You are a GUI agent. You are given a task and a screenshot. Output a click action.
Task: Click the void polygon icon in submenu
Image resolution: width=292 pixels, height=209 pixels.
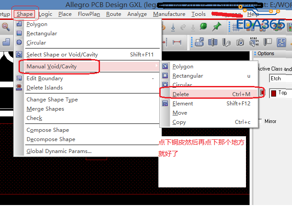(x=165, y=66)
